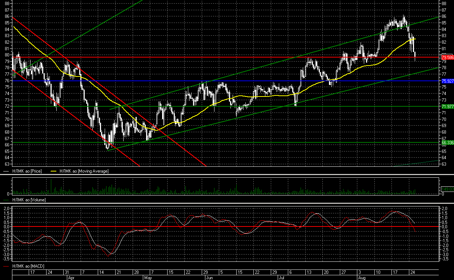Viewport: 454px width, 280px height.
Task: Select the Jul month marker
Action: (281, 277)
